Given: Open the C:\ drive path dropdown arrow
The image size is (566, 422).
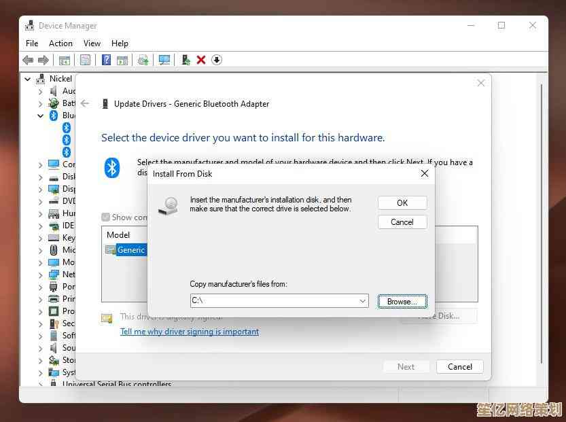Looking at the screenshot, I should (362, 300).
